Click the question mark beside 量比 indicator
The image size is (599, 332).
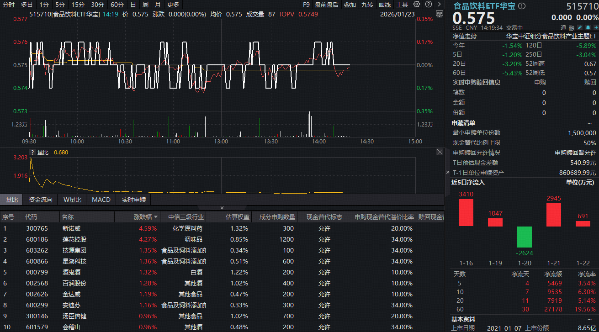(32, 153)
